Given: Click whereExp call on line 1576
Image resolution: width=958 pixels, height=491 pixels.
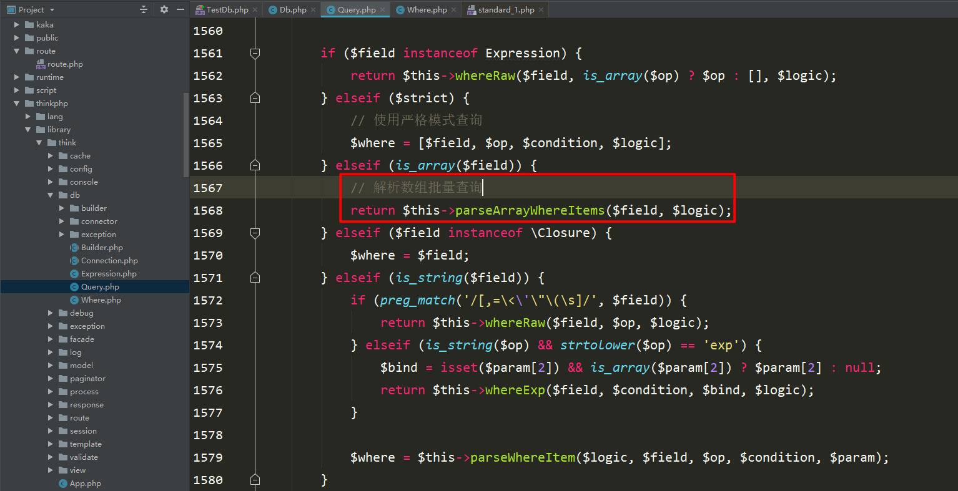Looking at the screenshot, I should pyautogui.click(x=515, y=390).
